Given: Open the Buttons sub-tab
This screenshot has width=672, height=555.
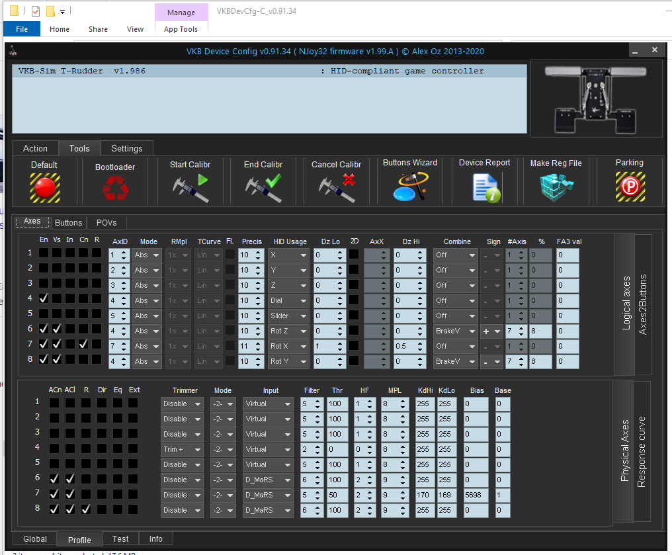Looking at the screenshot, I should (x=69, y=222).
